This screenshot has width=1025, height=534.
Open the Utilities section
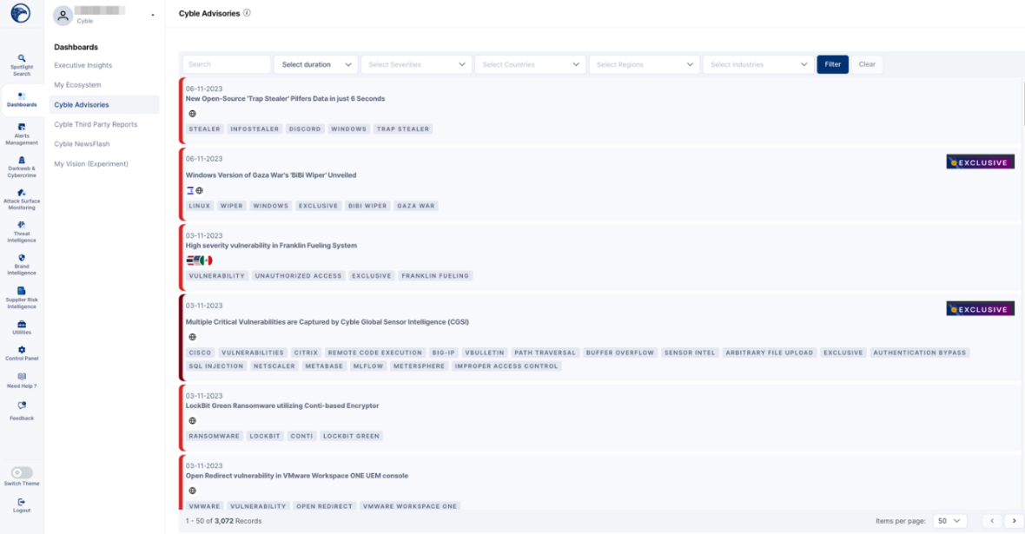22,327
